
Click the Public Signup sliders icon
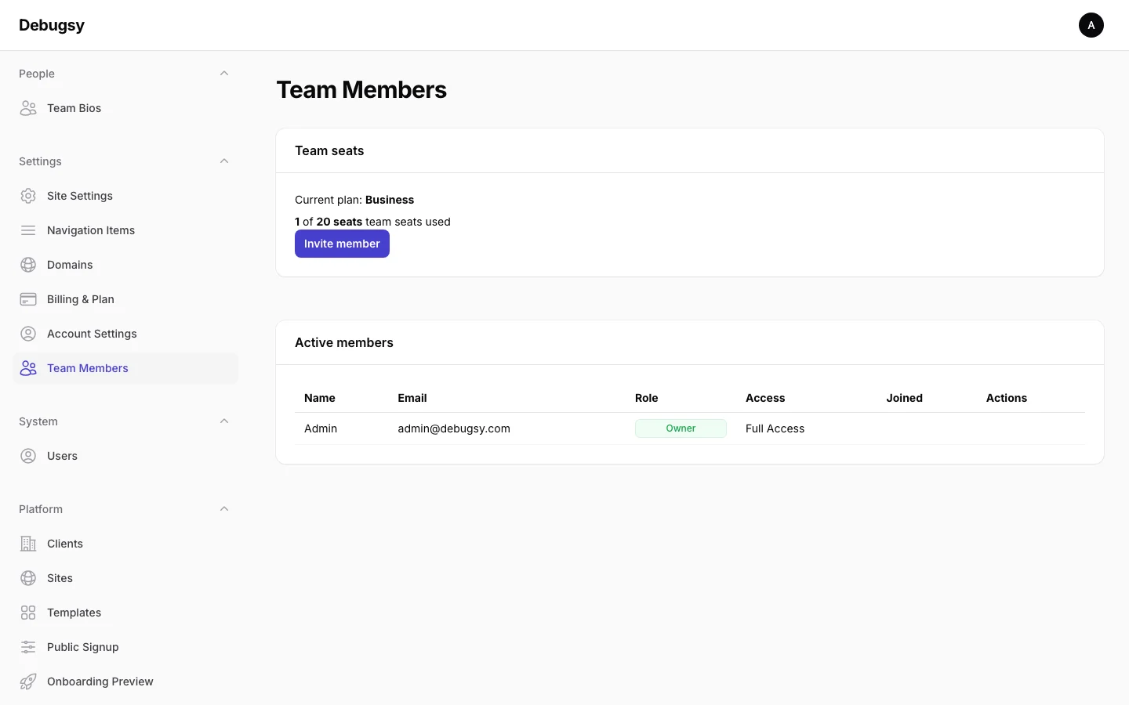pyautogui.click(x=28, y=647)
